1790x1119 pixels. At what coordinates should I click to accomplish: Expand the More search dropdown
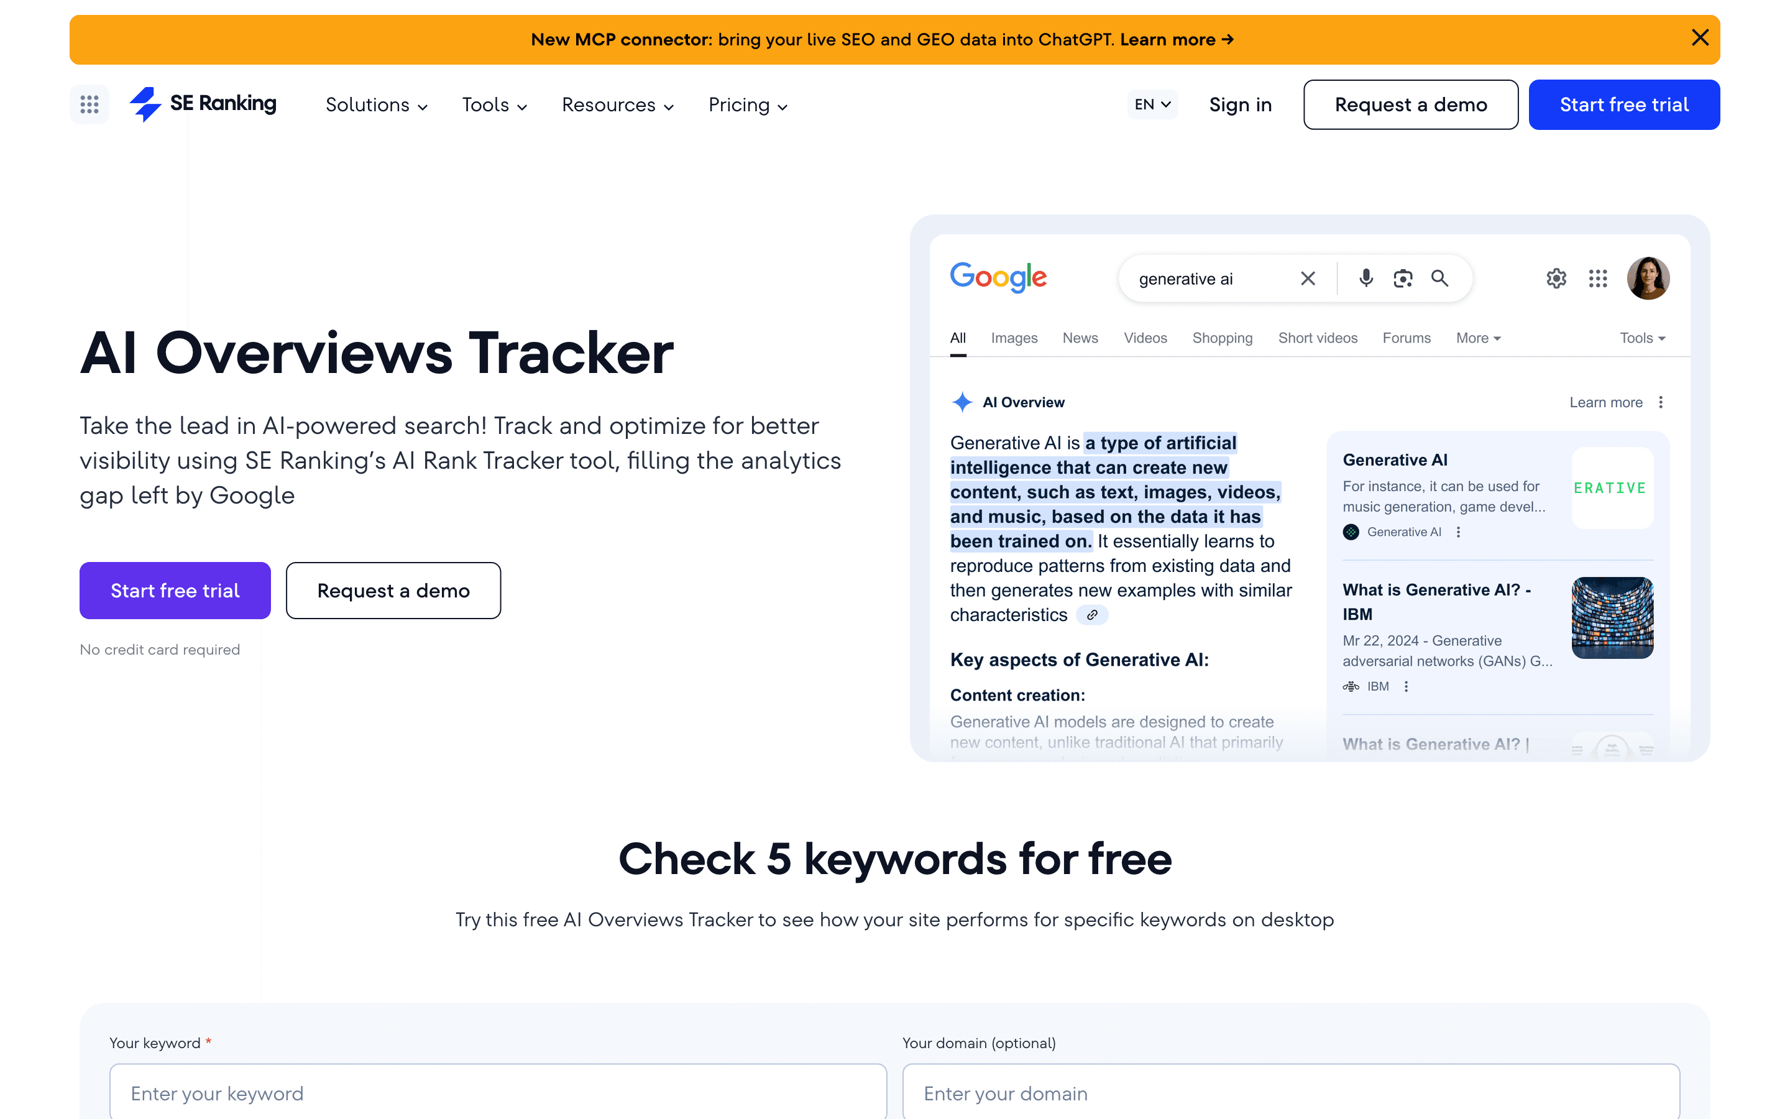pyautogui.click(x=1478, y=338)
